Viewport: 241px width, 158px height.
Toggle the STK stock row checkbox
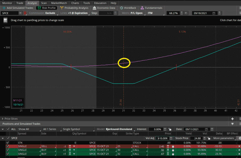8,142
